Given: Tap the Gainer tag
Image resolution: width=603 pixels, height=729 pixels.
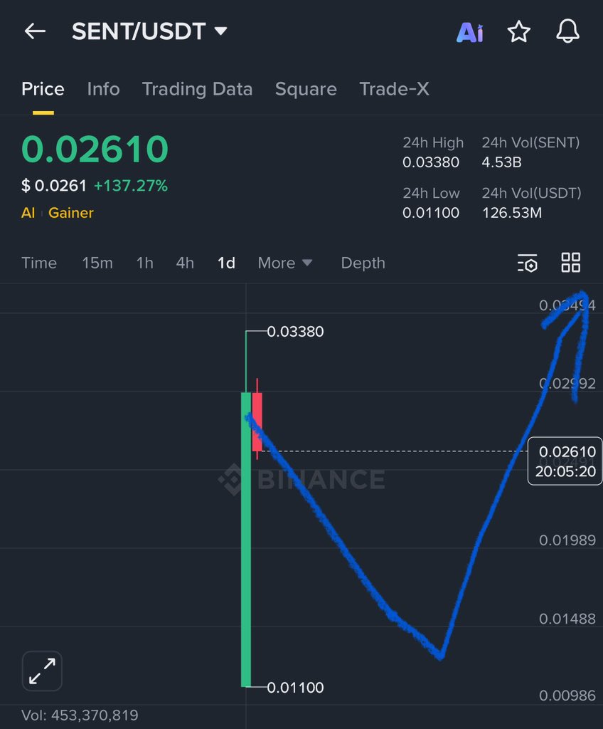Looking at the screenshot, I should pos(70,213).
